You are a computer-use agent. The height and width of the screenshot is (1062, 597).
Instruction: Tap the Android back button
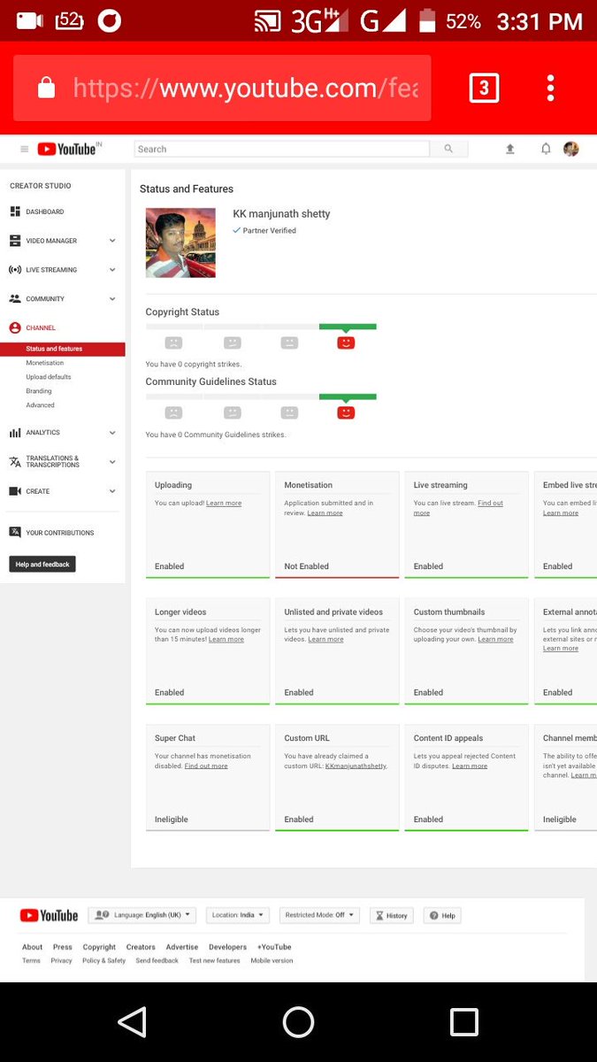(132, 1022)
